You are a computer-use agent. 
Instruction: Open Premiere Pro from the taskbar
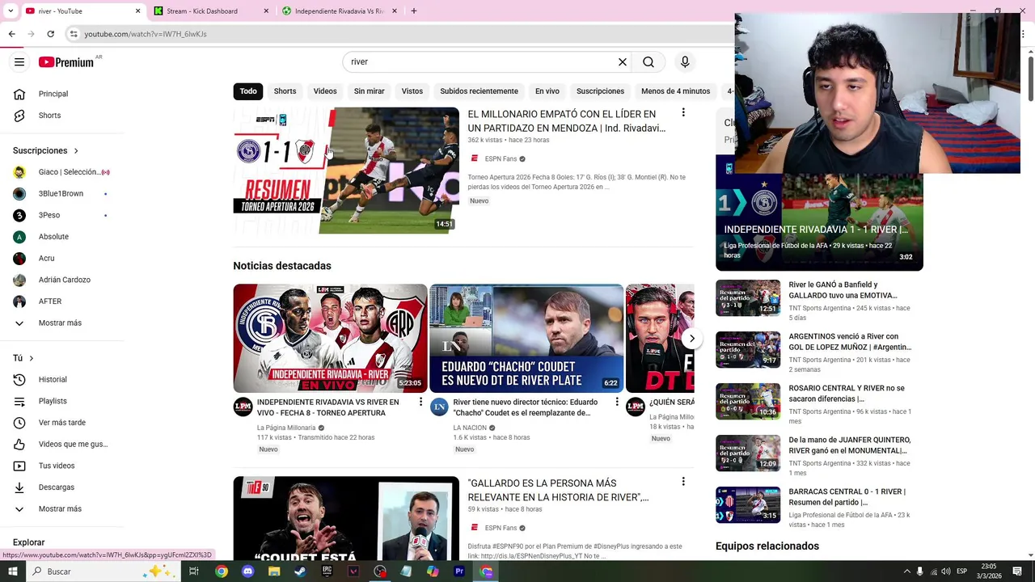click(x=459, y=571)
